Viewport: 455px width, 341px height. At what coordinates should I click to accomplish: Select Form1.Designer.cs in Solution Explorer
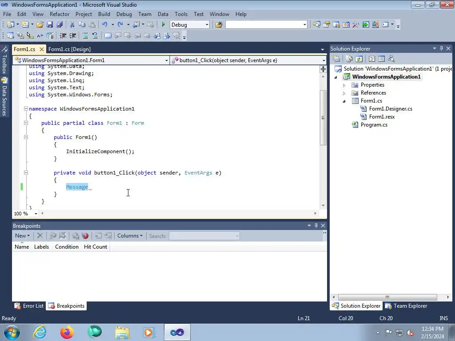pyautogui.click(x=391, y=109)
